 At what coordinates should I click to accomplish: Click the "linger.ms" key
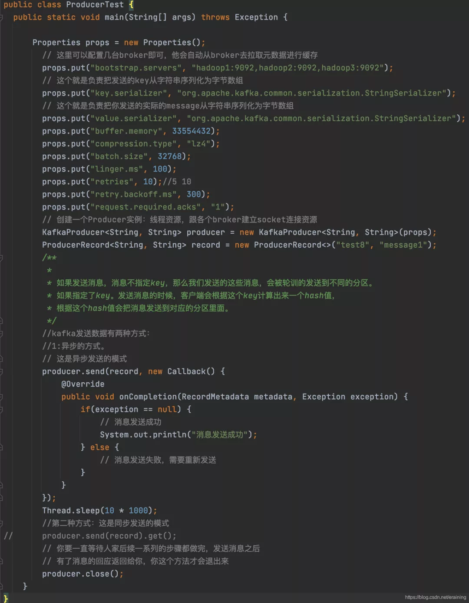(x=117, y=169)
